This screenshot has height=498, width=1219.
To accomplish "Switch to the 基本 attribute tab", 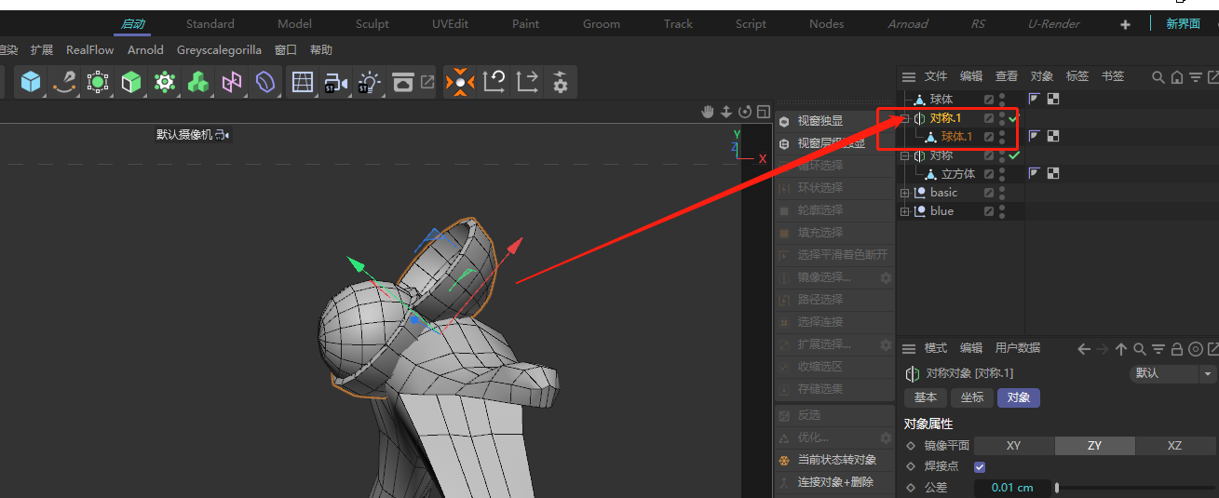I will click(x=926, y=397).
